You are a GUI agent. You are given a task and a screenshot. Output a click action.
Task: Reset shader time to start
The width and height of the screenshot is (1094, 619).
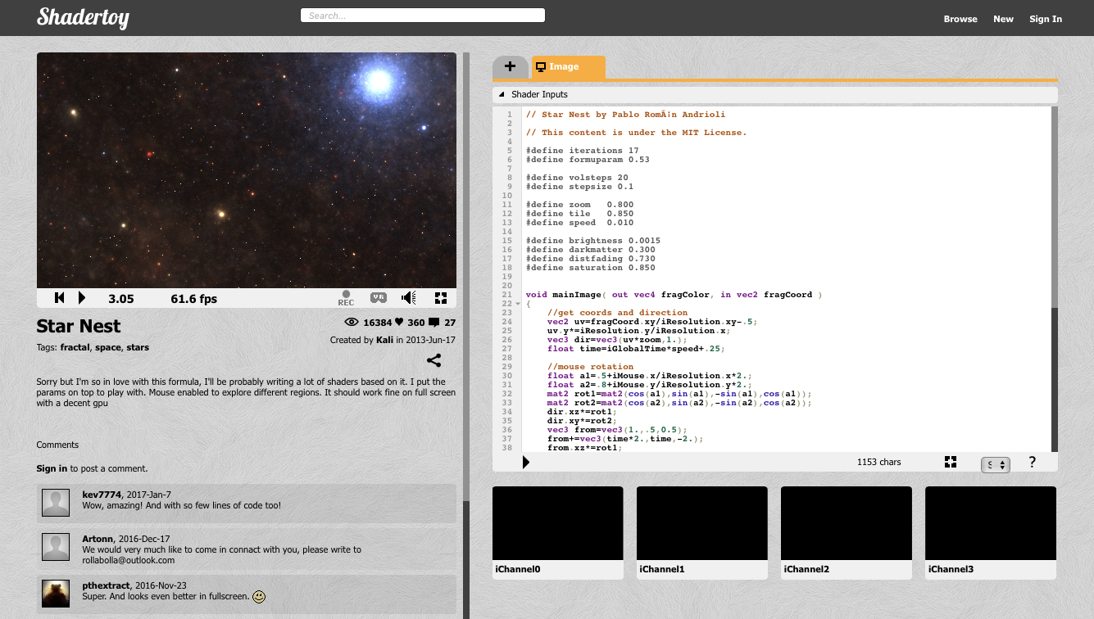tap(60, 298)
